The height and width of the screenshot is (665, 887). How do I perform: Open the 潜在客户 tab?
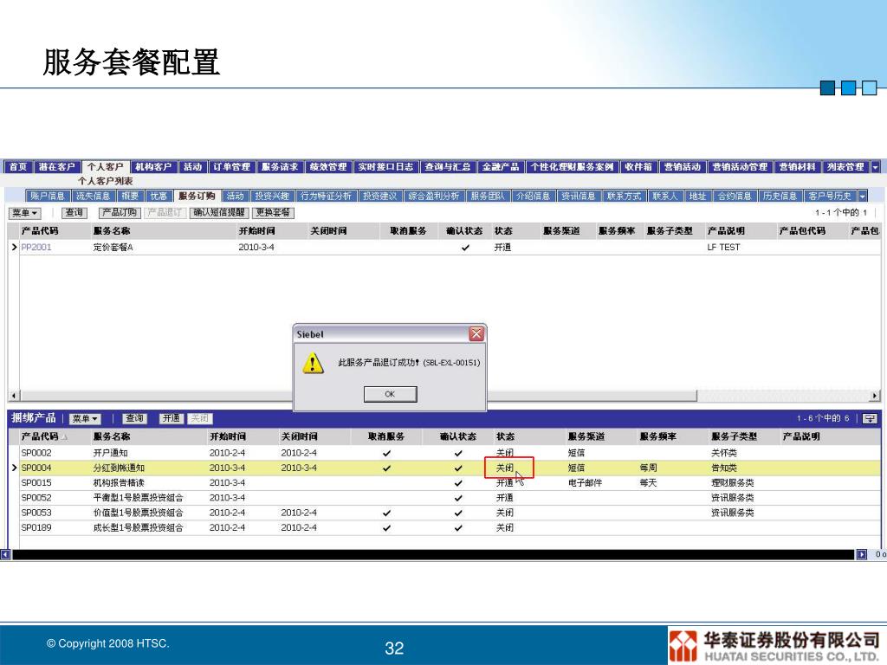point(56,167)
